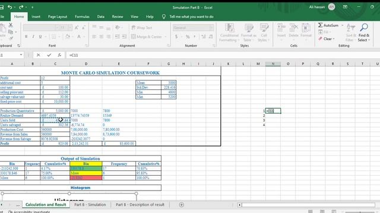Click the Orientation text angle icon
Image resolution: width=380 pixels, height=213 pixels.
click(x=118, y=28)
